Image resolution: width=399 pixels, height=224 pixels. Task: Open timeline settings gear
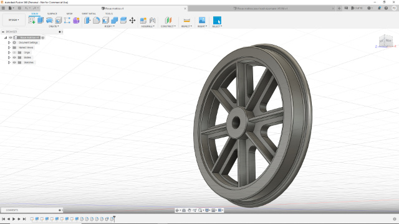tap(395, 219)
